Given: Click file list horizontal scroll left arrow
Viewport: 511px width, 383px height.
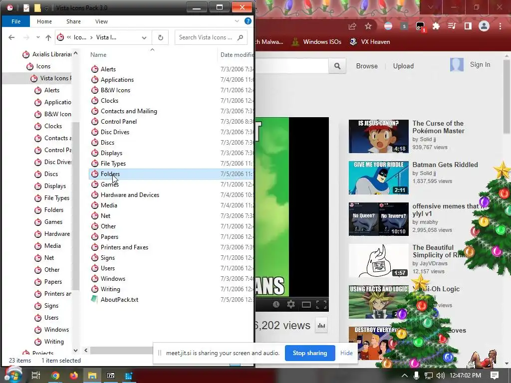Looking at the screenshot, I should (86, 351).
